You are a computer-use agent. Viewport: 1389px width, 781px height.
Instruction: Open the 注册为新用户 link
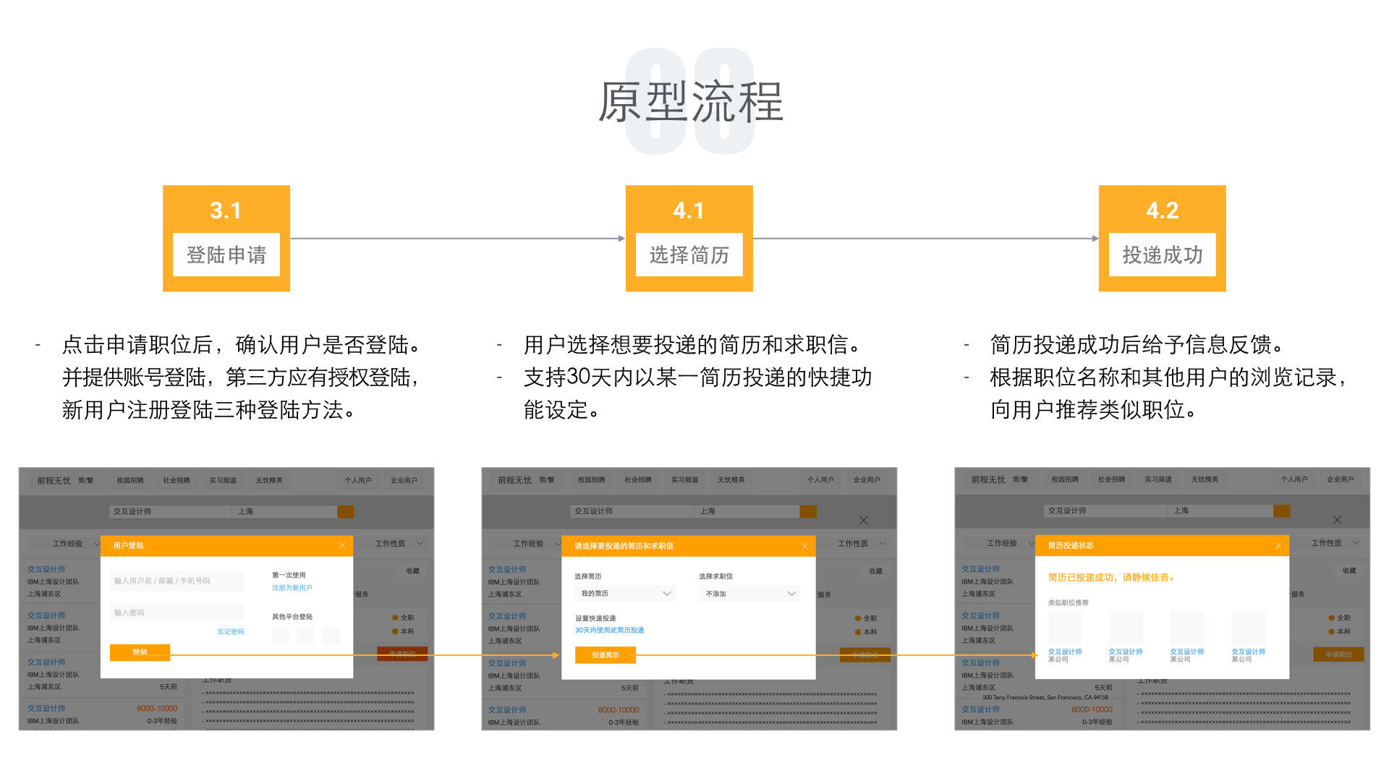point(292,588)
